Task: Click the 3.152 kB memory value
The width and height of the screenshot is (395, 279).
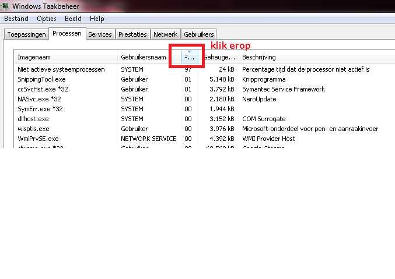Action: click(x=222, y=119)
